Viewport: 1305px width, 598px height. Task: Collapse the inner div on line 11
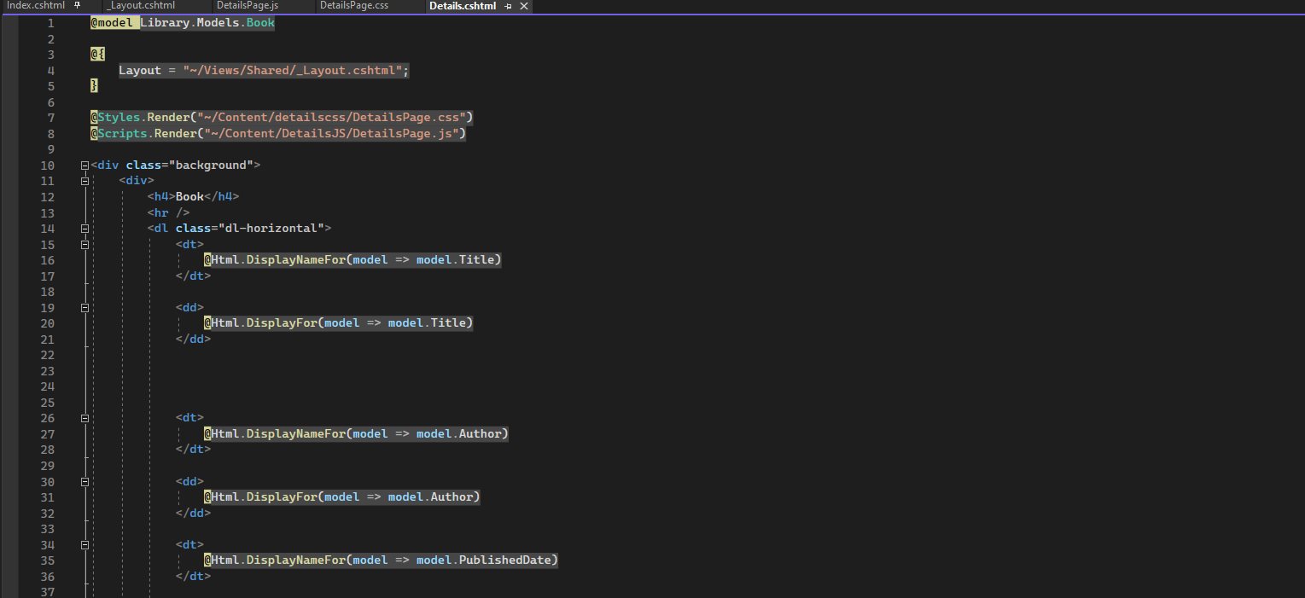(85, 180)
